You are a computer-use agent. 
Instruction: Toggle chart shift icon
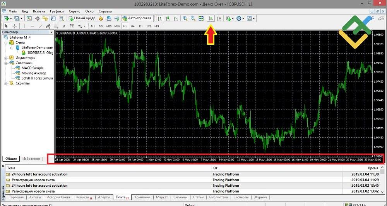[219, 19]
